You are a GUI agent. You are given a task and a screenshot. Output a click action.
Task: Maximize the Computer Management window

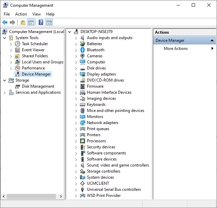point(193,5)
